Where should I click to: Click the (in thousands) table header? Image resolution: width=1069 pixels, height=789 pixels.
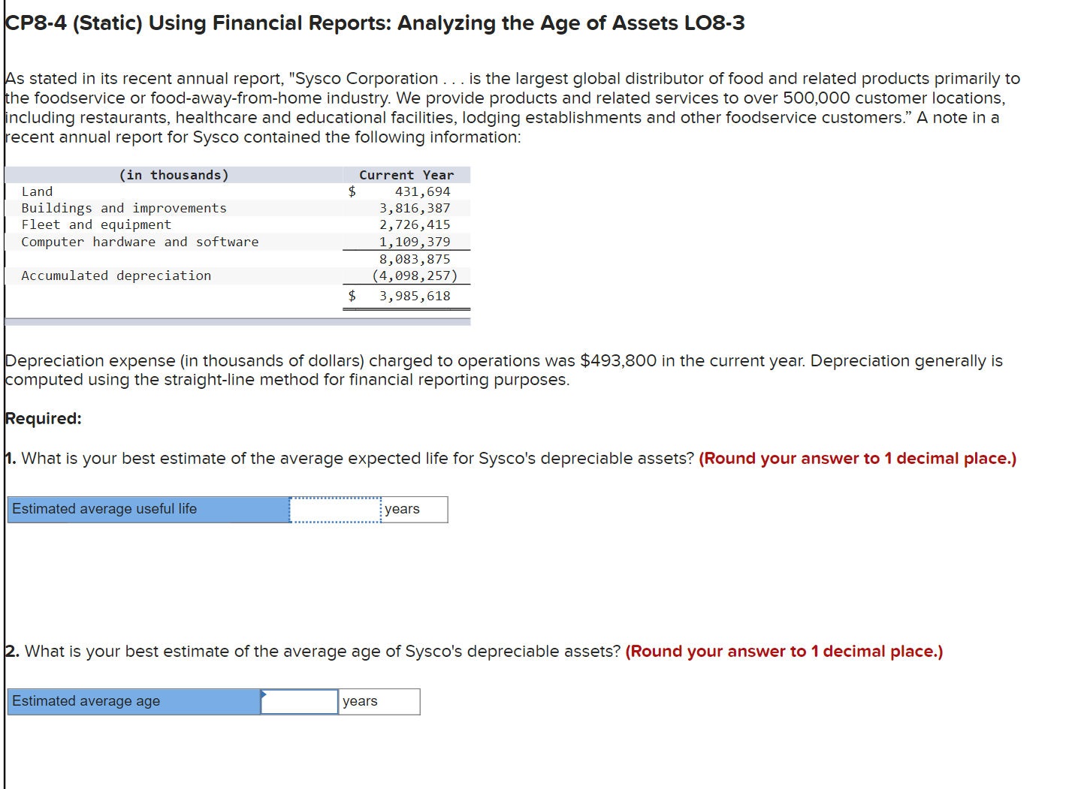[174, 175]
